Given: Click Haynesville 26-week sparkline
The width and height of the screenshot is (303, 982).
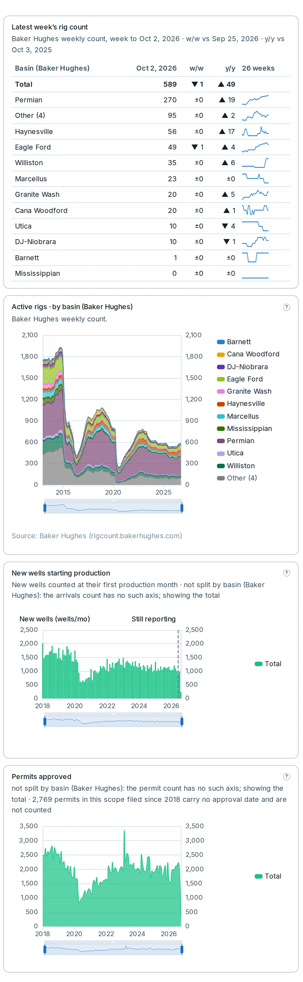Looking at the screenshot, I should click(x=255, y=132).
